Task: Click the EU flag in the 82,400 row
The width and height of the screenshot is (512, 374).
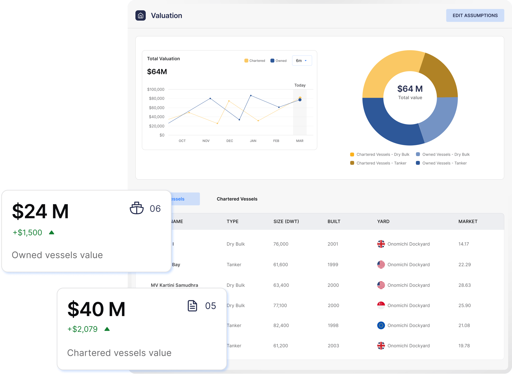Action: pos(381,325)
